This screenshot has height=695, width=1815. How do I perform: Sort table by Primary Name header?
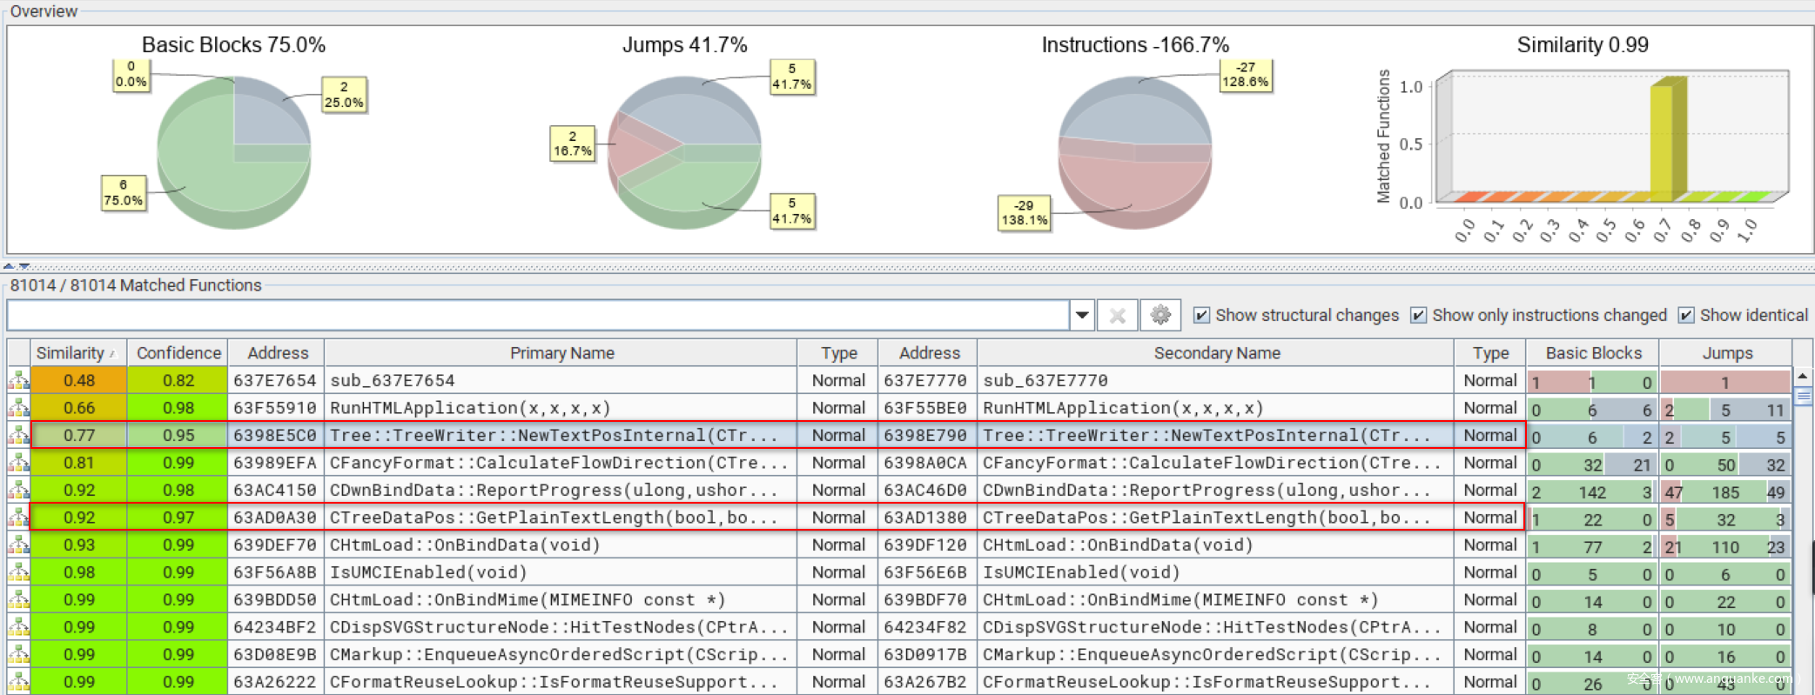561,353
